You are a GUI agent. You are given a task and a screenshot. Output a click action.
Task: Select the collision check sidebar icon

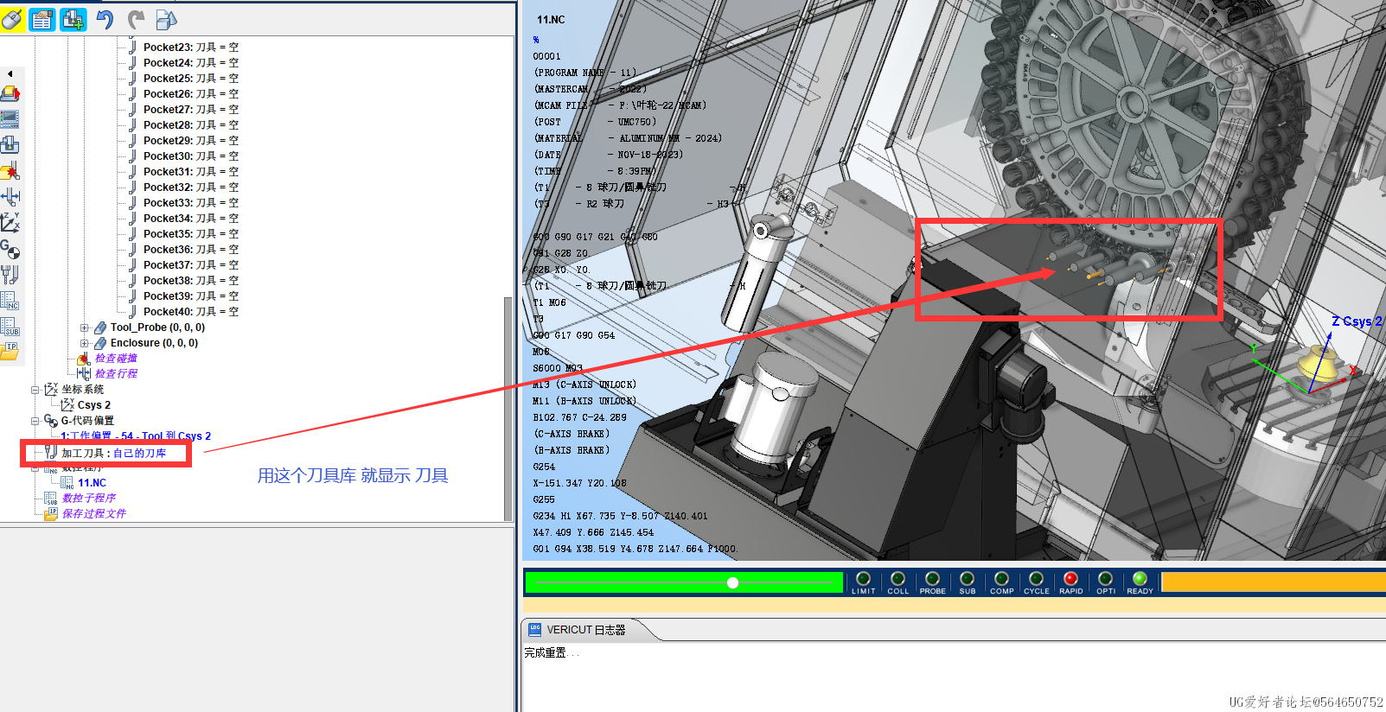(10, 171)
